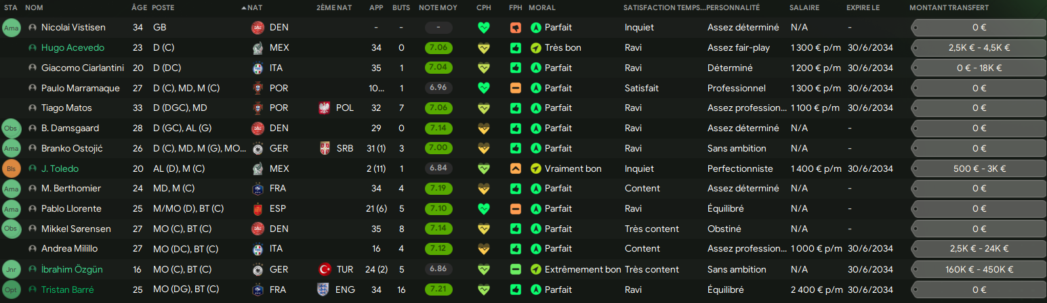Click the Jnr badge next to İbrahim Özgün
1047x303 pixels.
[12, 269]
